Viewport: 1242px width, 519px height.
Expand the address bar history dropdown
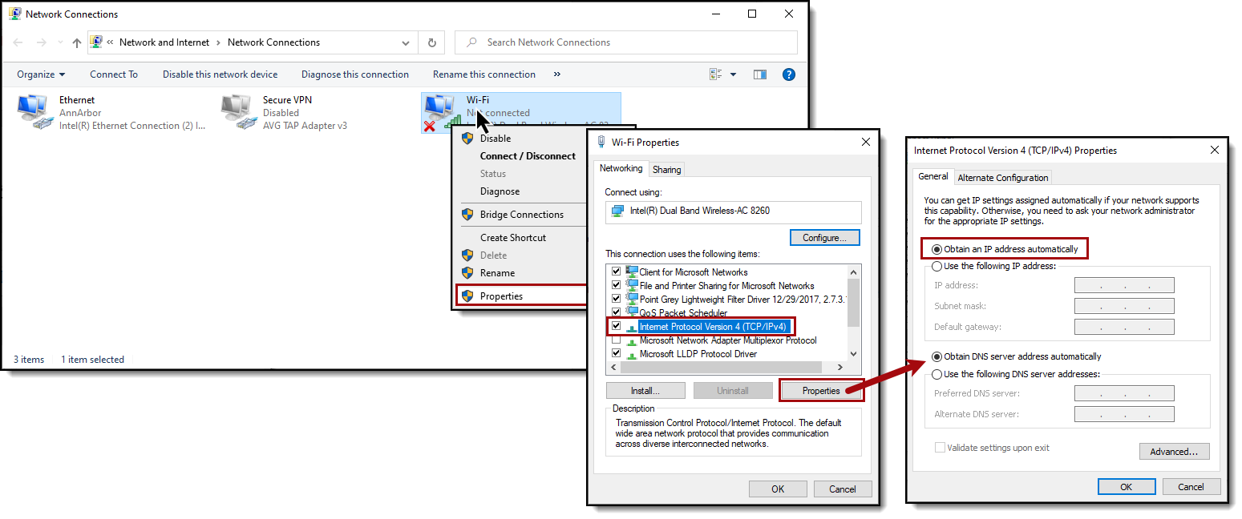point(407,42)
